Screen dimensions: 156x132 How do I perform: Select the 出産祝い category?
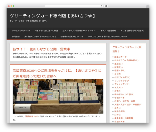[119, 64]
